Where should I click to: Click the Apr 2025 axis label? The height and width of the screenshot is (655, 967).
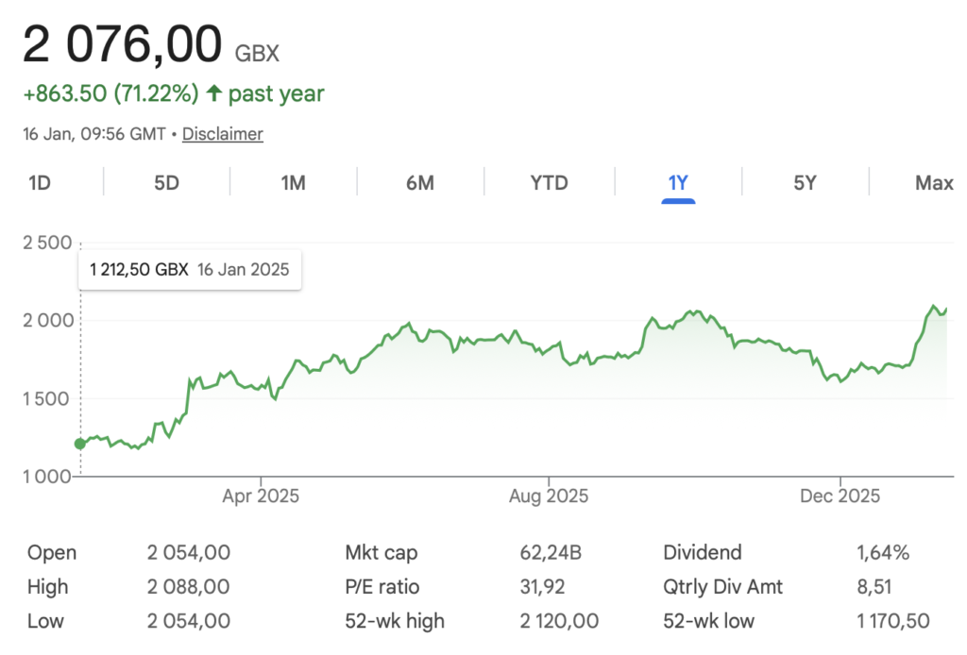coord(261,495)
